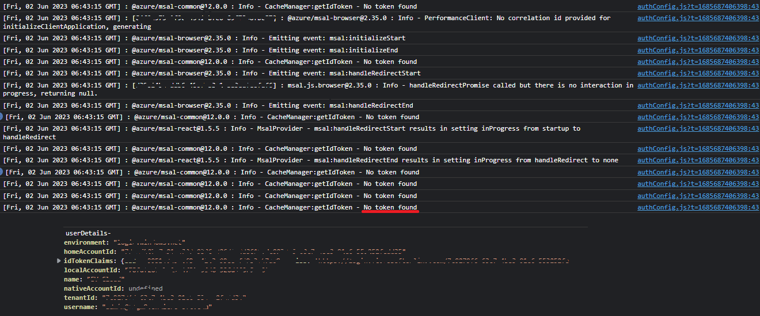
Task: Open authConfig.js link beside msal:handleRedirectStart emitting event
Action: click(698, 73)
